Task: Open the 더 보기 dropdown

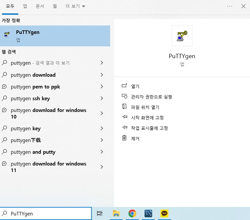Action: (75, 6)
